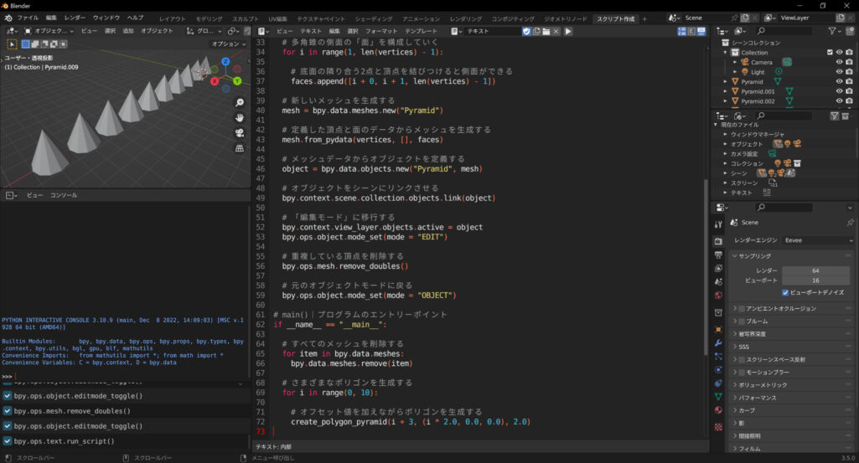Open the Object properties tab icon
This screenshot has width=859, height=463.
[718, 330]
